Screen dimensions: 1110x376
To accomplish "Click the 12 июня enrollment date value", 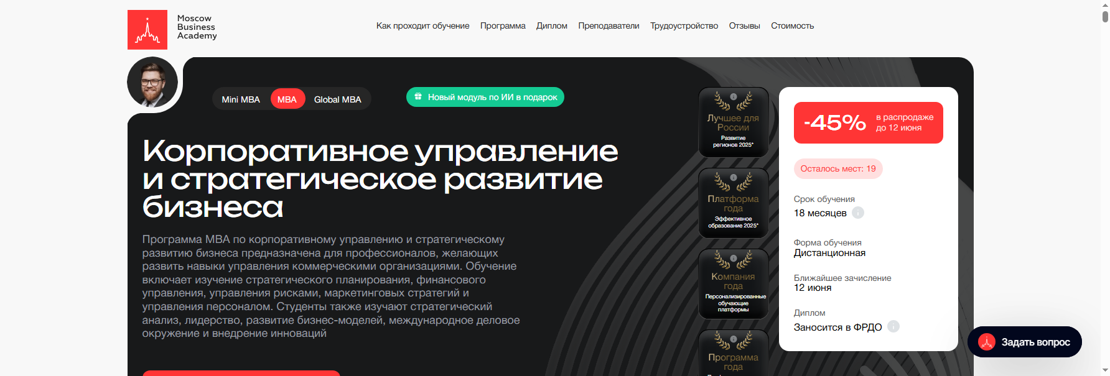I will point(813,288).
